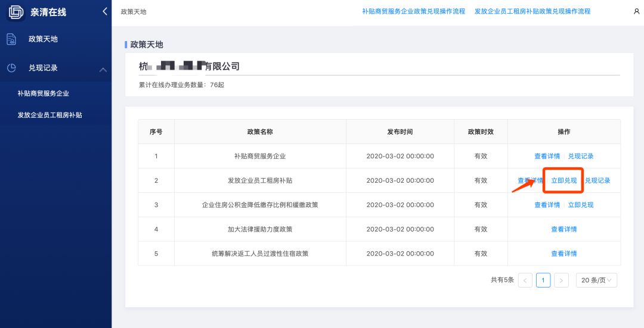Viewport: 644px width, 328px height.
Task: Click the 亲清在线 logo icon
Action: (x=16, y=13)
